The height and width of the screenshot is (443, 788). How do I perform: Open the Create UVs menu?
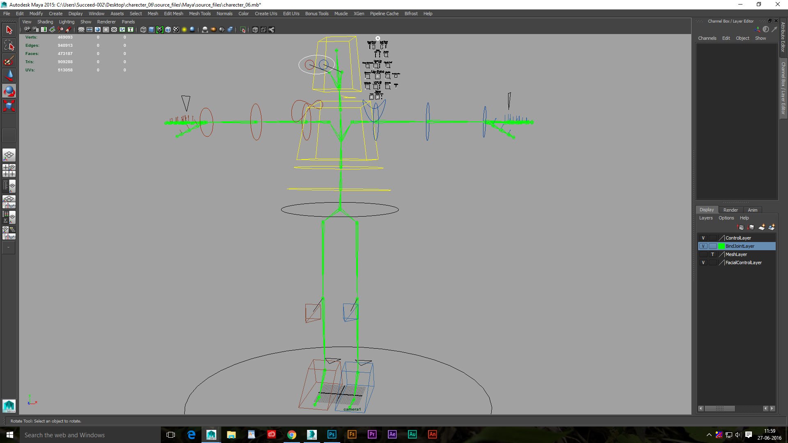(x=266, y=14)
